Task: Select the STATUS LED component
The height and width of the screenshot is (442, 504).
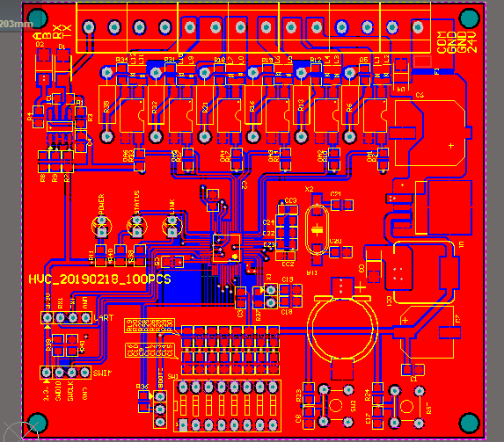Action: click(x=137, y=226)
